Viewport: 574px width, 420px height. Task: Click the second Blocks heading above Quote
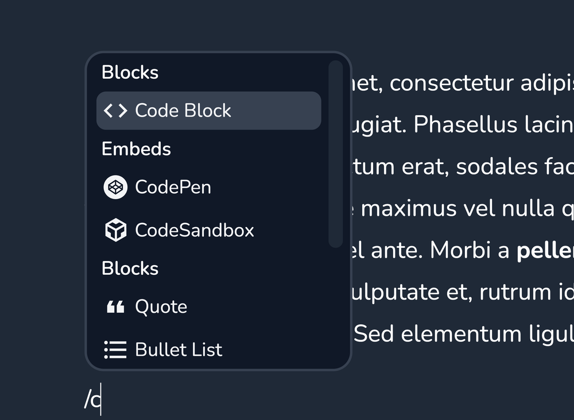(130, 269)
